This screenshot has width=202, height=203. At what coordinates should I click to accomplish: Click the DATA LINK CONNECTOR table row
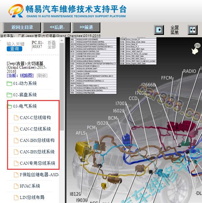click(x=93, y=59)
